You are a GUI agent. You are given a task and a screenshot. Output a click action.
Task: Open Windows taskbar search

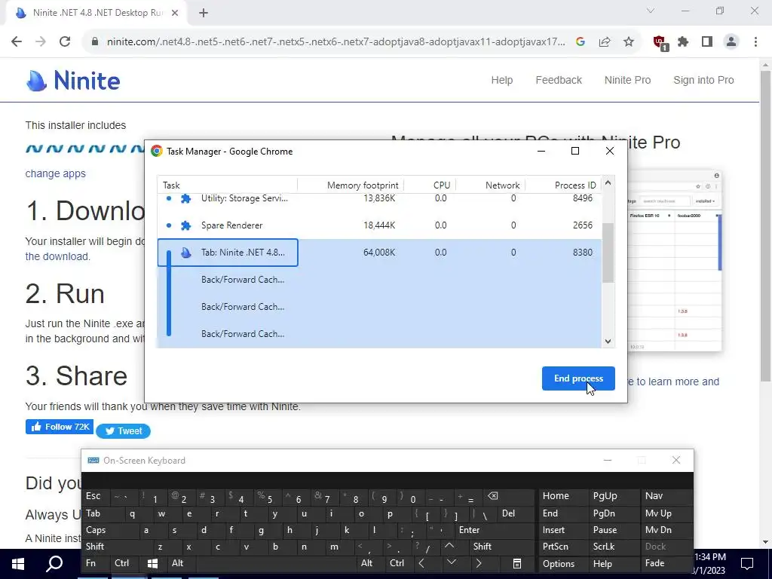[x=54, y=564]
